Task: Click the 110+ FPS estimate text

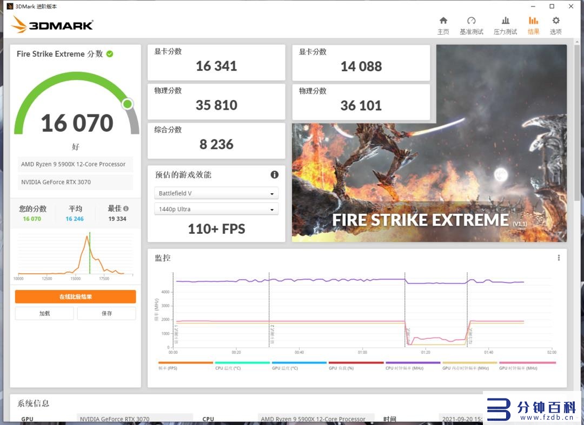Action: pyautogui.click(x=216, y=228)
